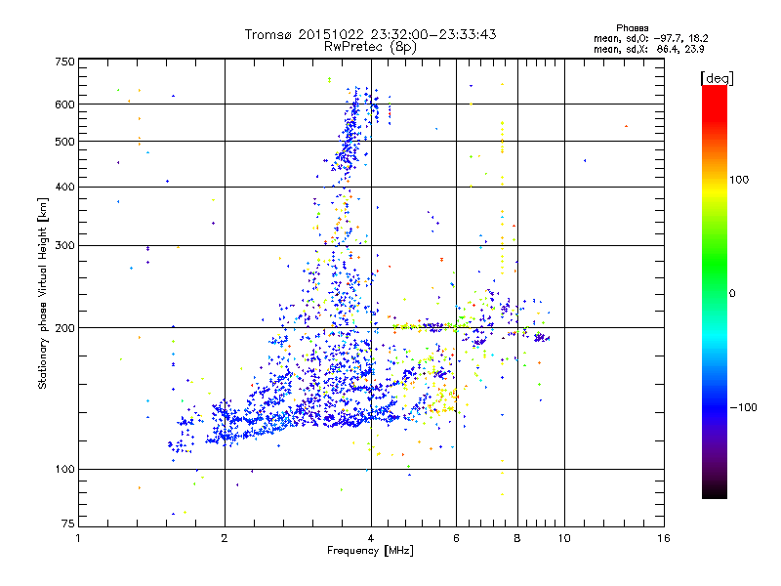This screenshot has height=586, width=781.
Task: Click the y-axis tick label "500"
Action: 64,142
